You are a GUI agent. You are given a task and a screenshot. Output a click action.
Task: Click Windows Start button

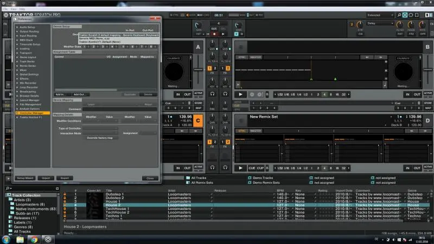[x=7, y=239]
